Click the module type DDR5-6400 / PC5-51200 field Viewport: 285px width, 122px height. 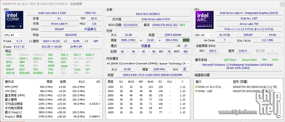pos(153,75)
